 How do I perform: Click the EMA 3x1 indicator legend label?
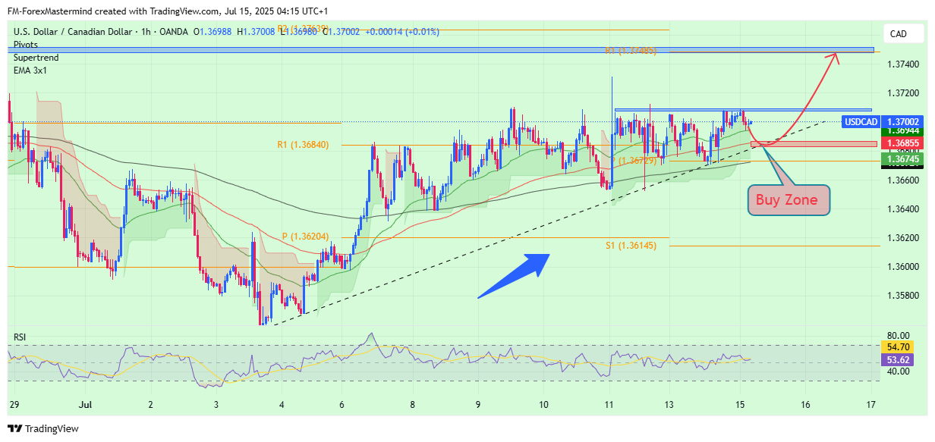click(x=31, y=69)
